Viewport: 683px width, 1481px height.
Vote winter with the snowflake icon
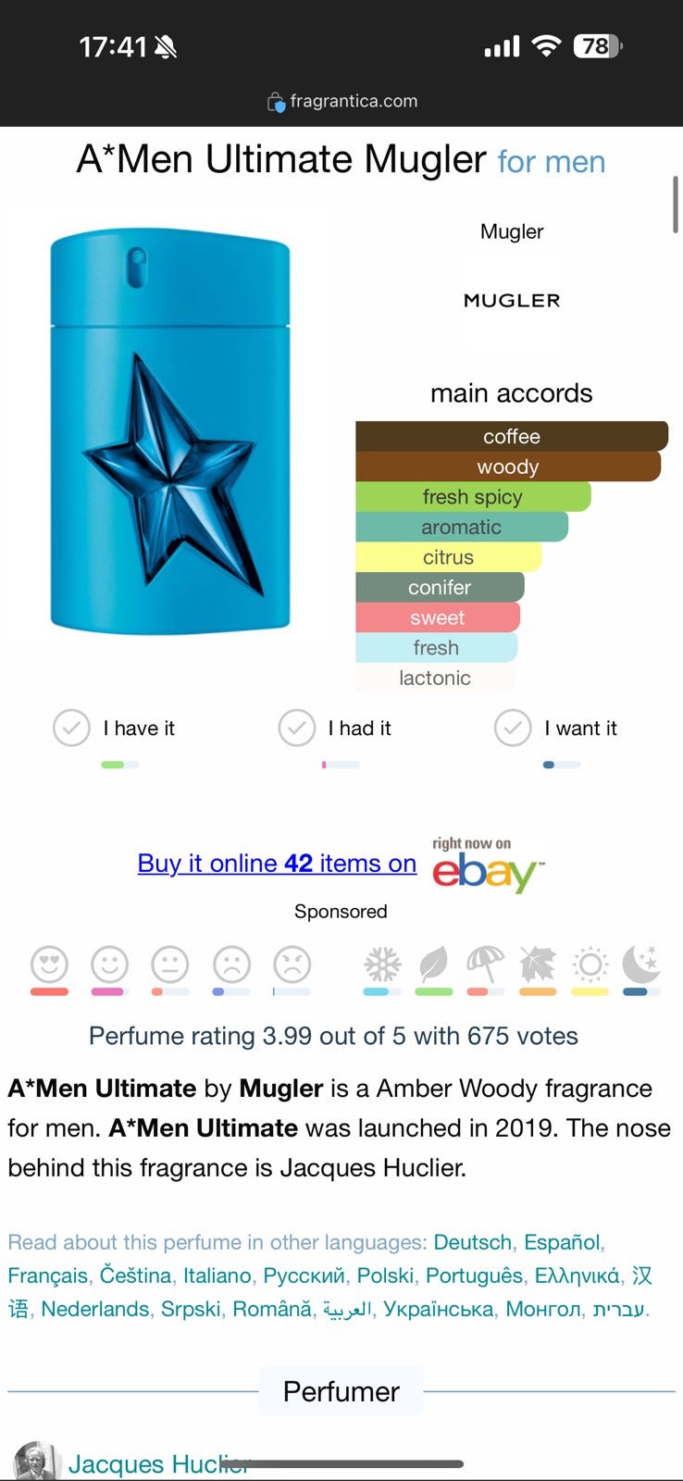[382, 965]
